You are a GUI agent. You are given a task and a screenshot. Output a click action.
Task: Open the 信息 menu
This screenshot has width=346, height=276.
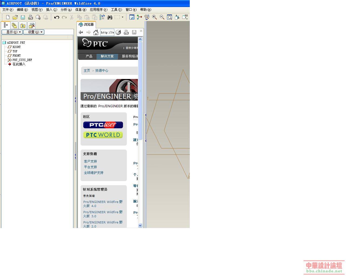point(81,10)
